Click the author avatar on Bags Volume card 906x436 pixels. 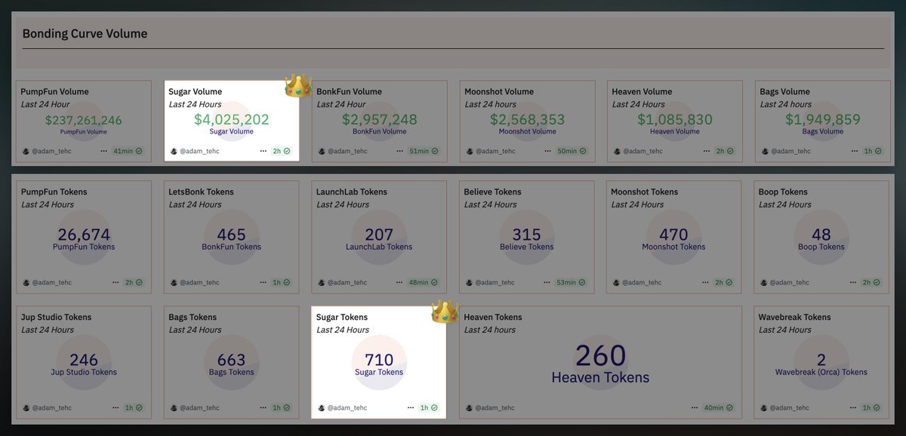click(x=765, y=151)
